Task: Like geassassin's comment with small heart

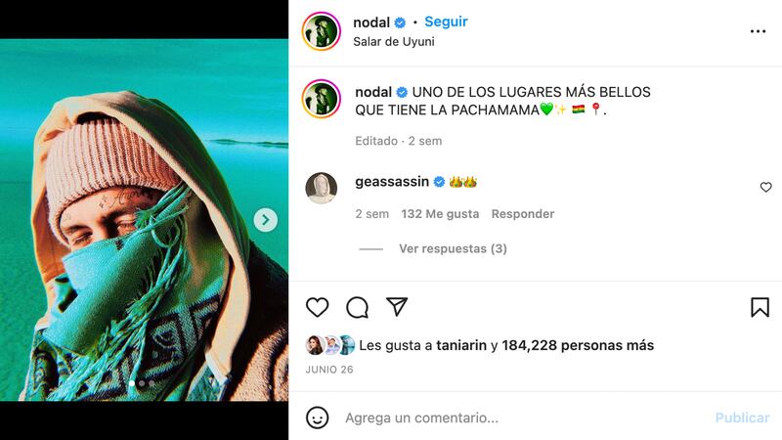Action: pyautogui.click(x=766, y=187)
